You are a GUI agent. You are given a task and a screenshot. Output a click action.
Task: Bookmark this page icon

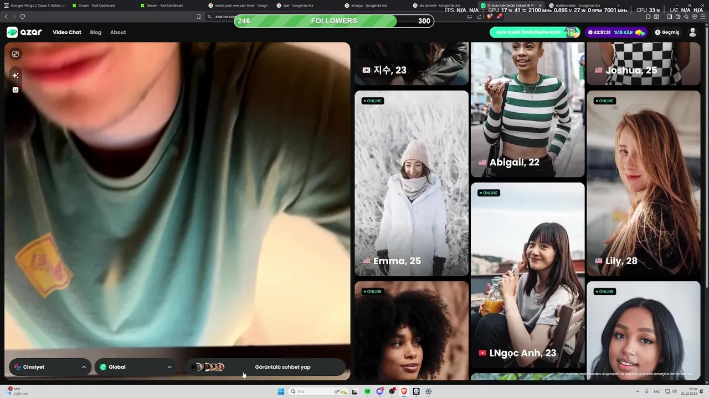199,17
